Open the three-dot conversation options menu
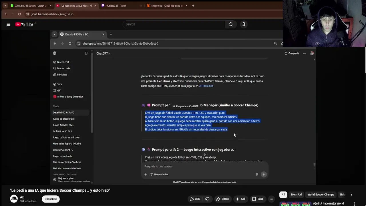366x206 pixels. click(x=304, y=53)
